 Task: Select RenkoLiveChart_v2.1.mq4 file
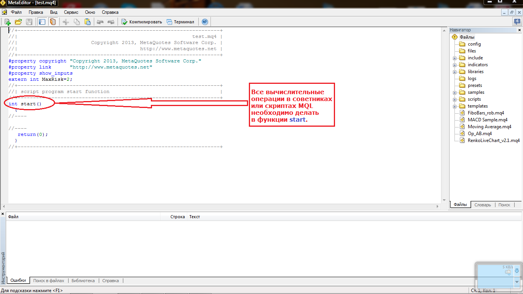(x=494, y=140)
